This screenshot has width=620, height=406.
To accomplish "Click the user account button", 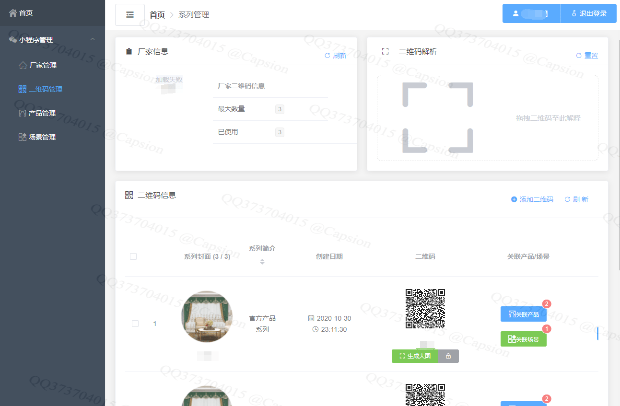I will pos(531,13).
